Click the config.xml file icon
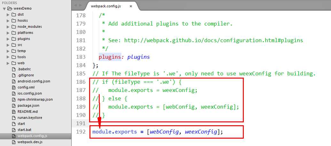The width and height of the screenshot is (331, 146). point(14,87)
